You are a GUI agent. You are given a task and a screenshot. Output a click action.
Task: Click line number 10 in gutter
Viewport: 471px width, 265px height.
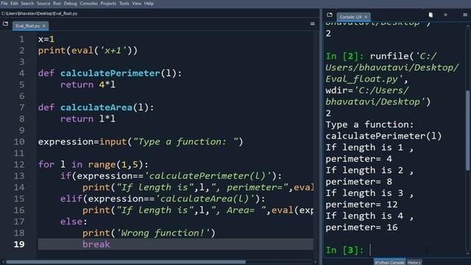(x=19, y=141)
